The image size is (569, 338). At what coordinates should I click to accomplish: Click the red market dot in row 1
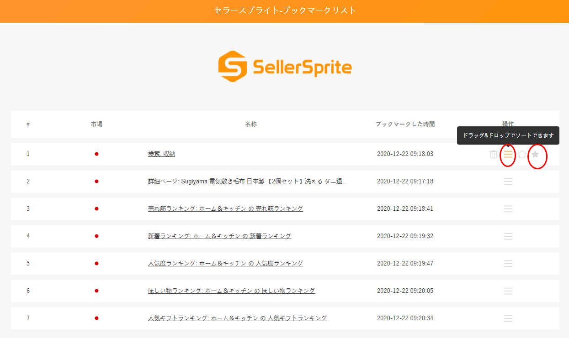coord(96,154)
